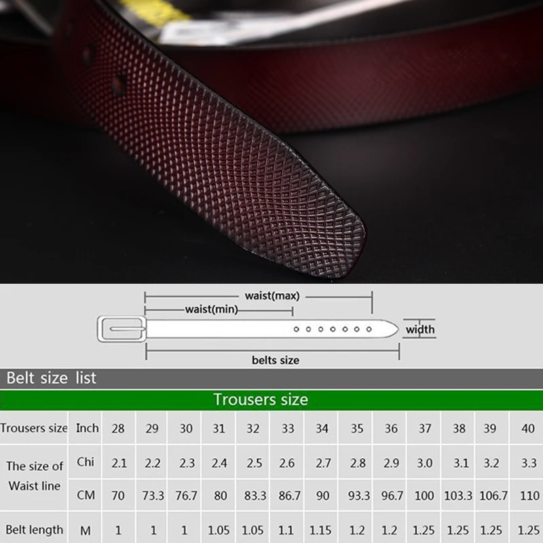Select the CM unit cell
The height and width of the screenshot is (543, 543).
click(86, 496)
